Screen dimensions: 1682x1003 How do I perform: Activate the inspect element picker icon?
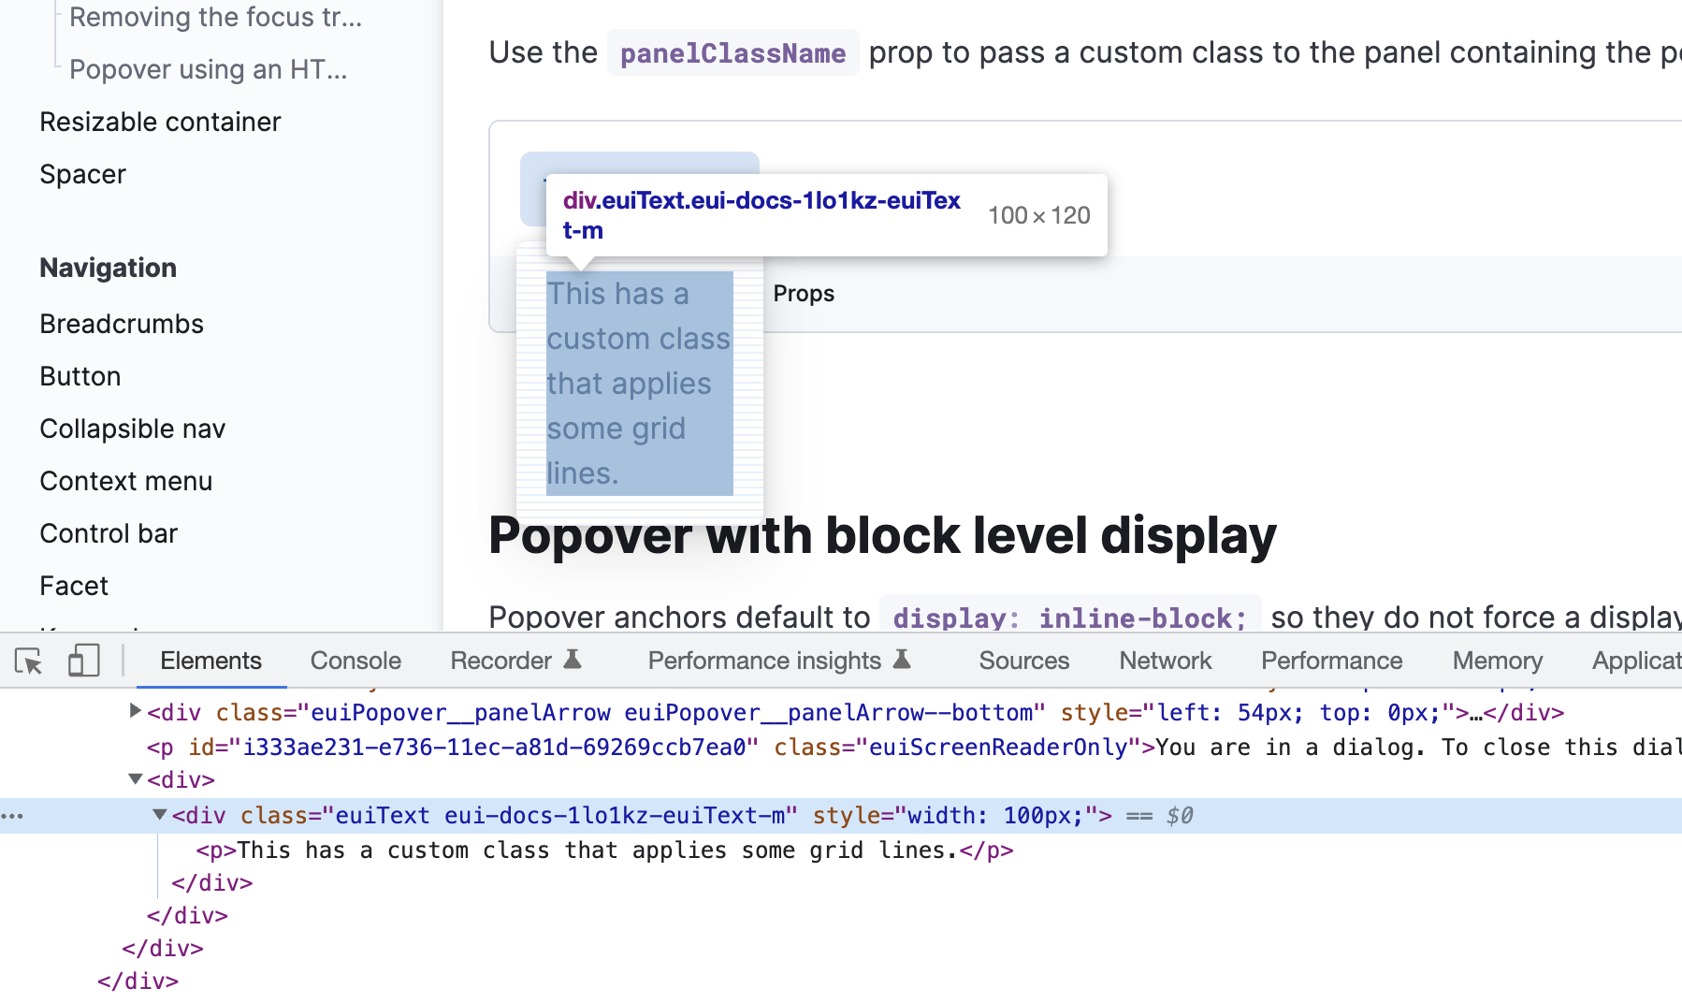(29, 661)
